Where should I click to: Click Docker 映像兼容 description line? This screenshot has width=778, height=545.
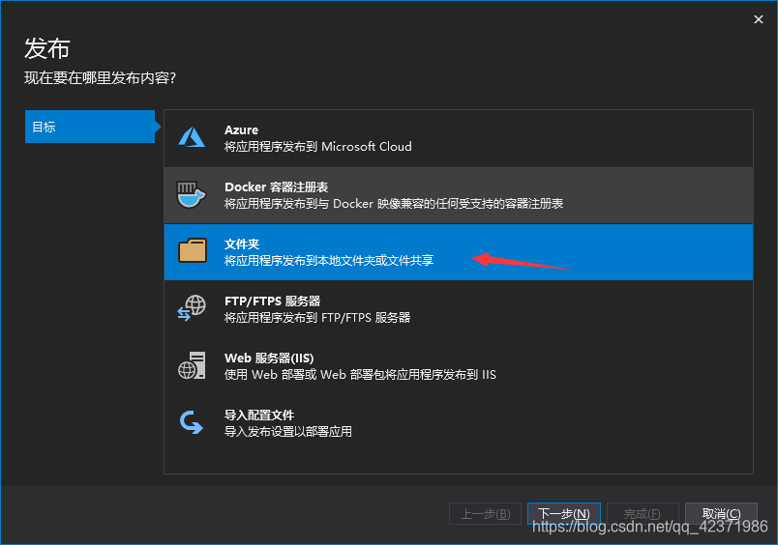tap(394, 204)
